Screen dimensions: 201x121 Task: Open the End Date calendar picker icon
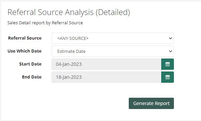(168, 77)
